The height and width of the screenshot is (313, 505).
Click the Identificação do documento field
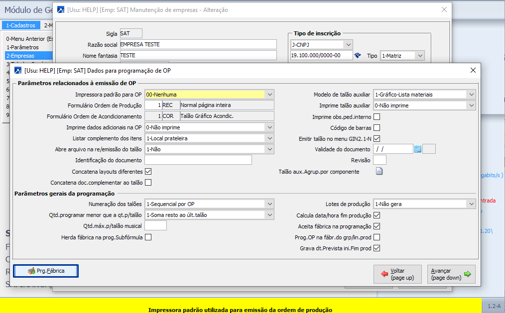[198, 160]
